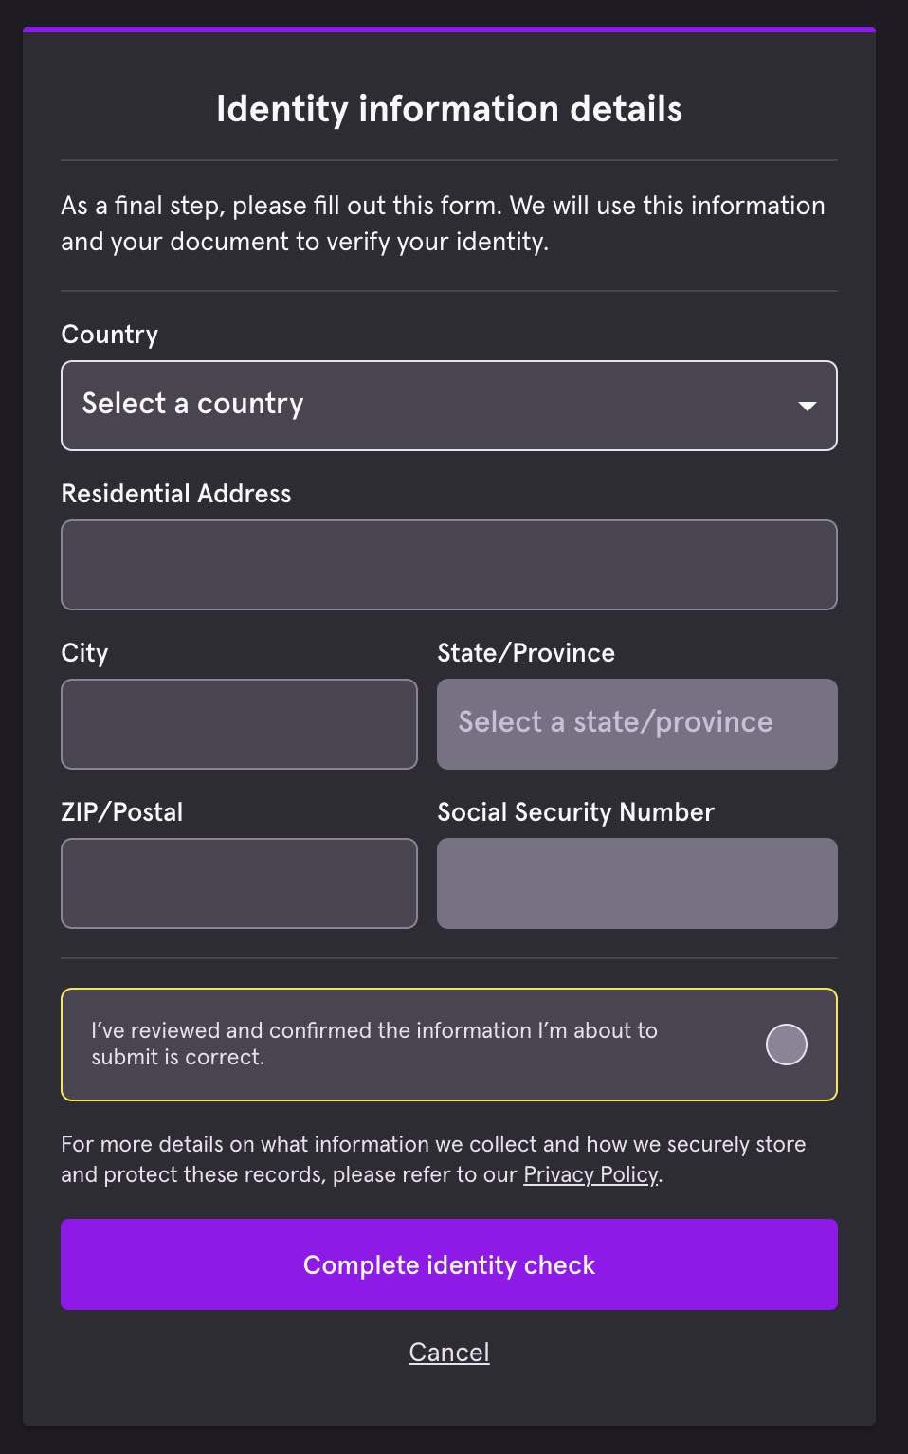Click the State/Province label

click(x=526, y=653)
